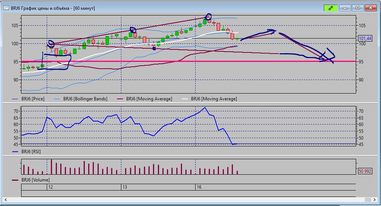Viewport: 381px width, 206px height.
Task: Click the current price label 101,44
Action: click(365, 38)
